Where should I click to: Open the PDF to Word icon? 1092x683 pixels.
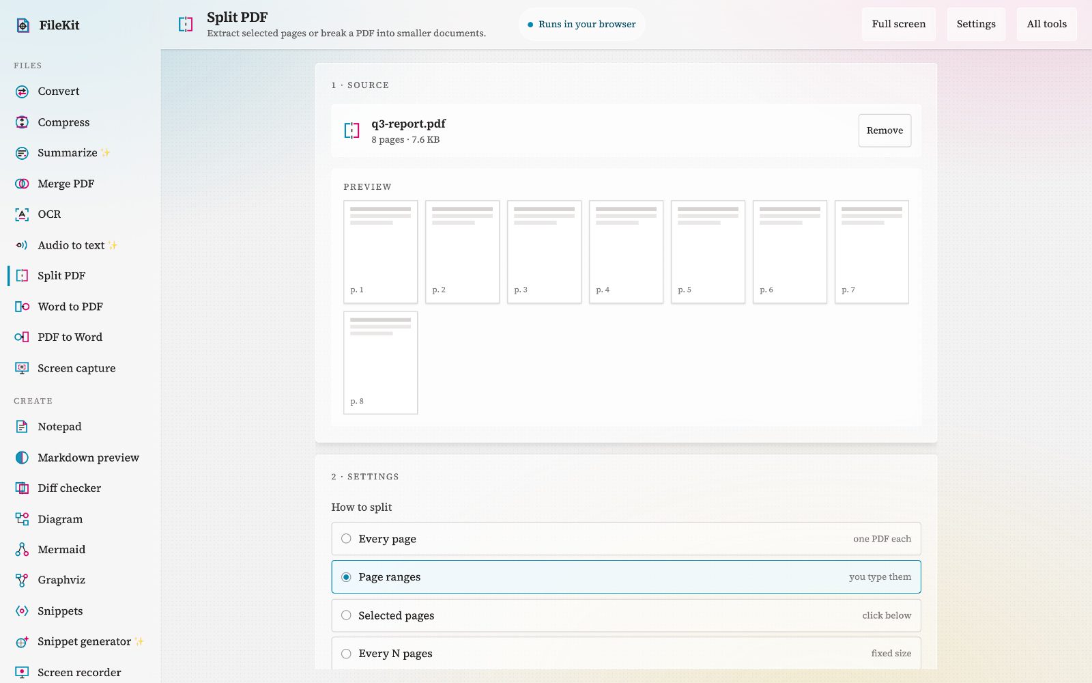point(22,337)
